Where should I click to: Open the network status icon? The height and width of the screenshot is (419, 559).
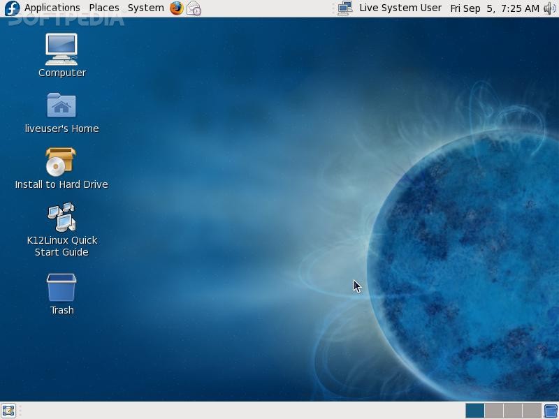(x=345, y=8)
